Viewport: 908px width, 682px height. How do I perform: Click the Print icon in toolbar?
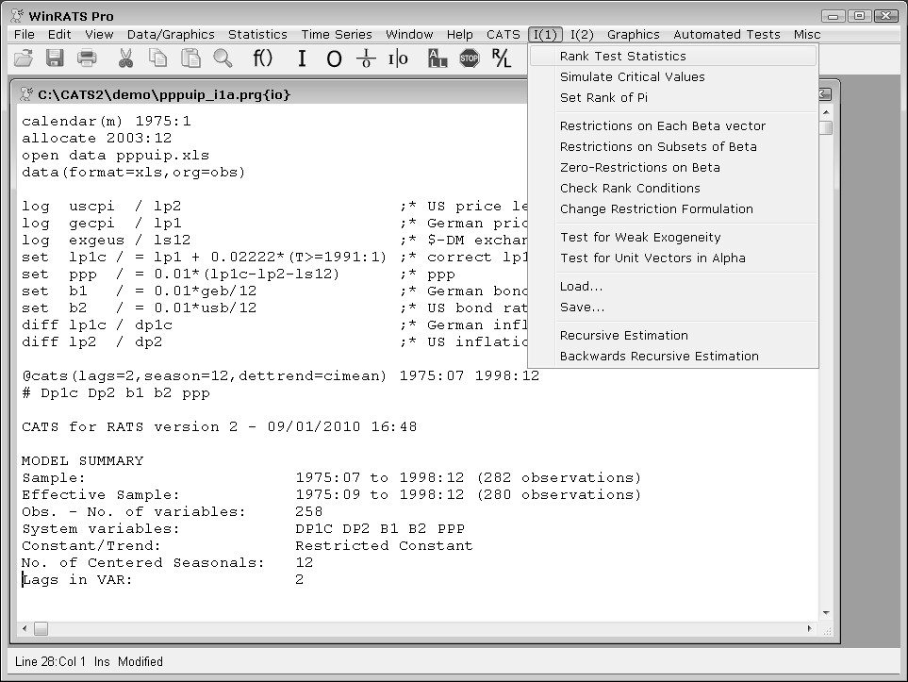pos(87,58)
